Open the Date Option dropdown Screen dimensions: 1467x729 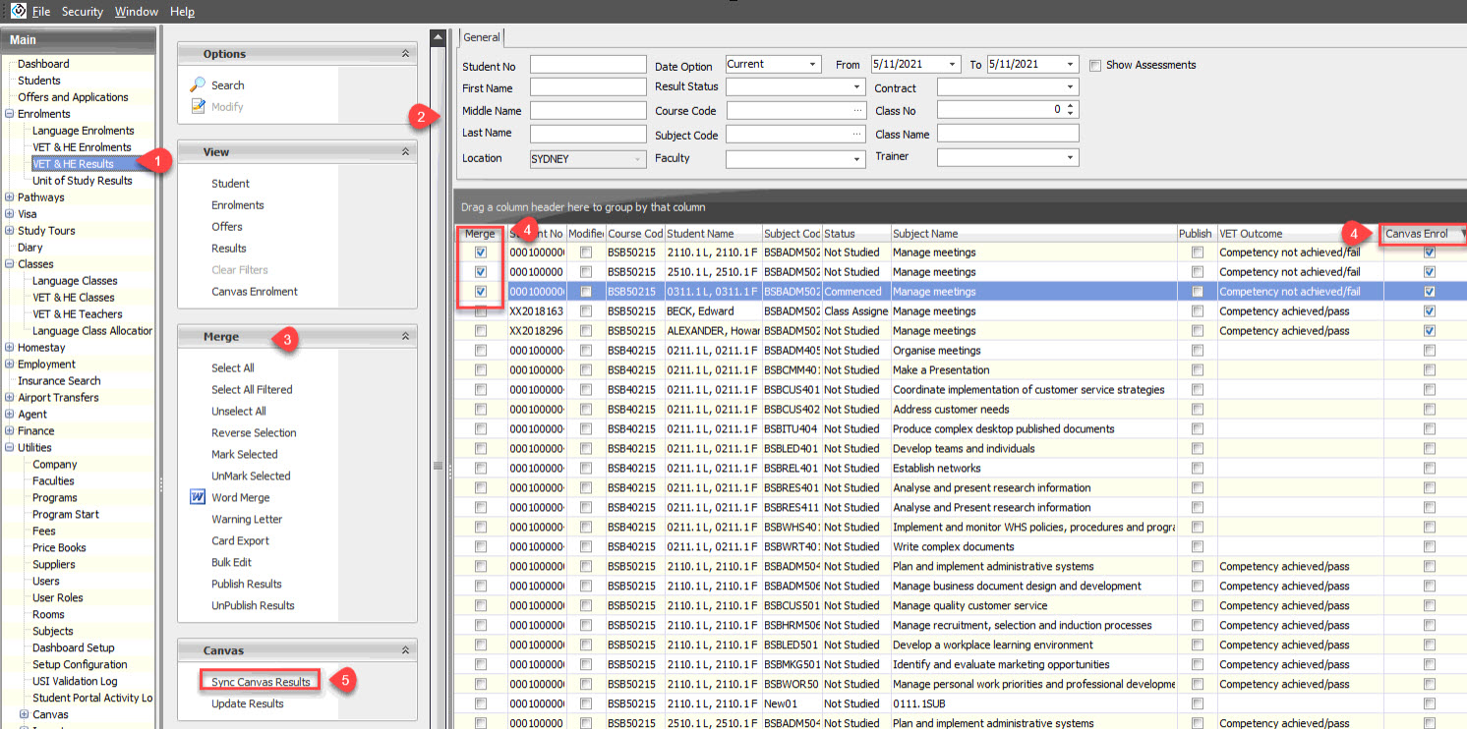(813, 65)
